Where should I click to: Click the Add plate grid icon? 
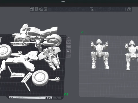37,9
